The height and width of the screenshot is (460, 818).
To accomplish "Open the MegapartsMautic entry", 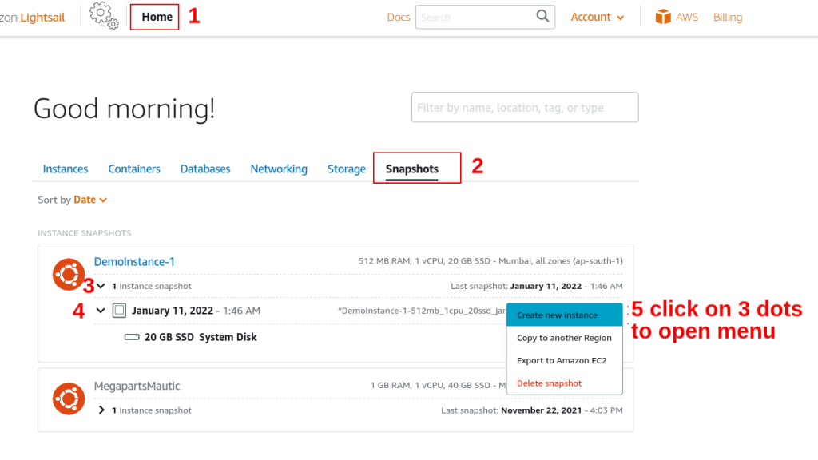I will (x=137, y=386).
